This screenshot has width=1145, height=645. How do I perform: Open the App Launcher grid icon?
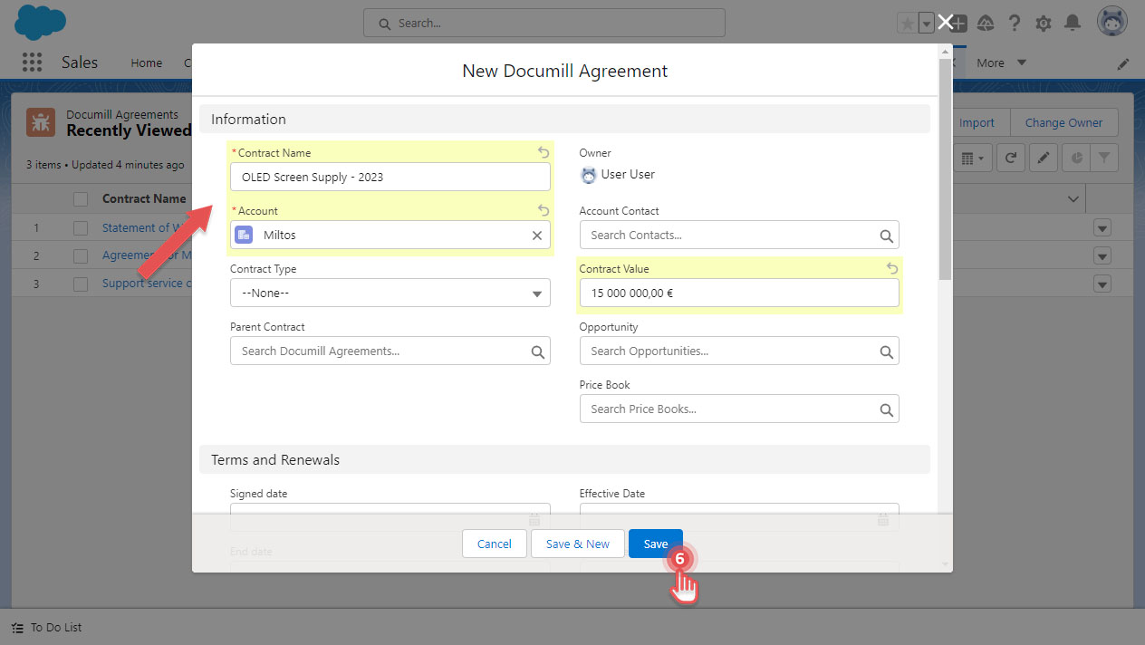tap(32, 62)
